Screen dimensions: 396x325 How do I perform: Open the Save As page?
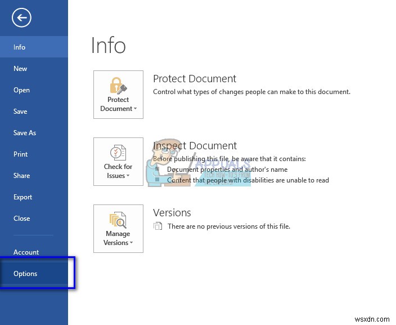(x=34, y=133)
